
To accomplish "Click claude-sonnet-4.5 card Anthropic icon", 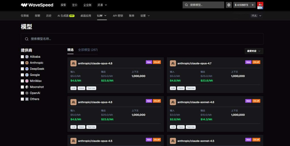I will click(x=173, y=141).
